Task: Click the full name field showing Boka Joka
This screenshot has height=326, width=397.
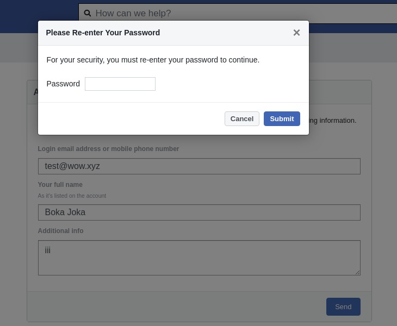Action: (199, 212)
